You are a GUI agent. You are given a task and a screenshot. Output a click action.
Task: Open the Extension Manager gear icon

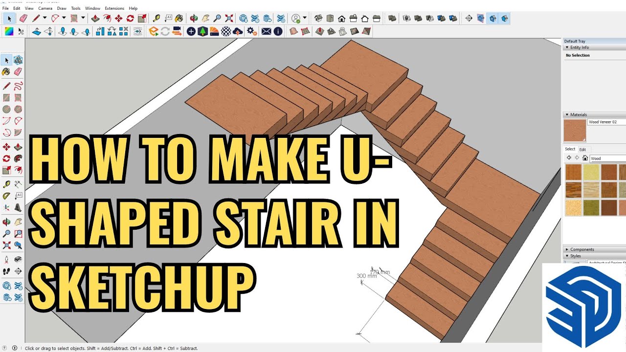click(252, 31)
